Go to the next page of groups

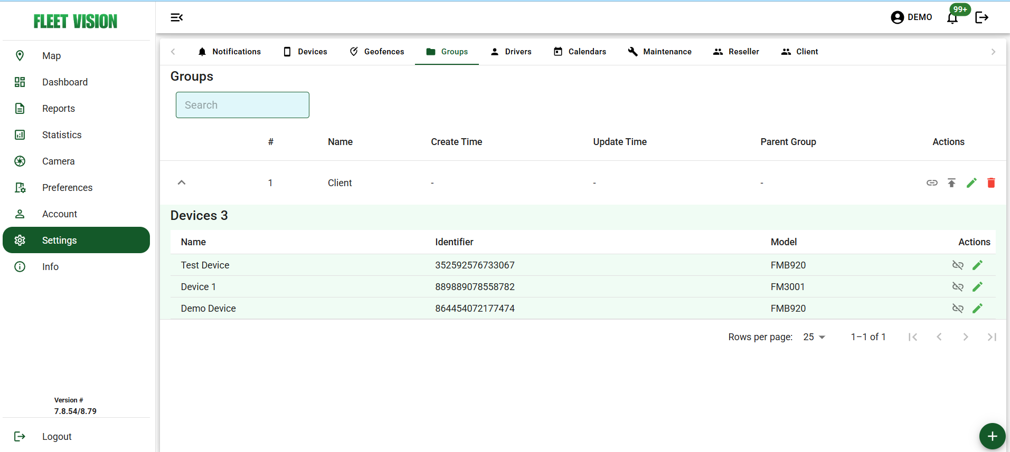(966, 337)
